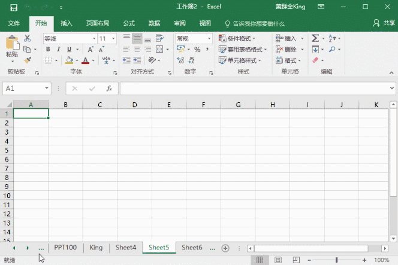Select column D header

point(134,105)
